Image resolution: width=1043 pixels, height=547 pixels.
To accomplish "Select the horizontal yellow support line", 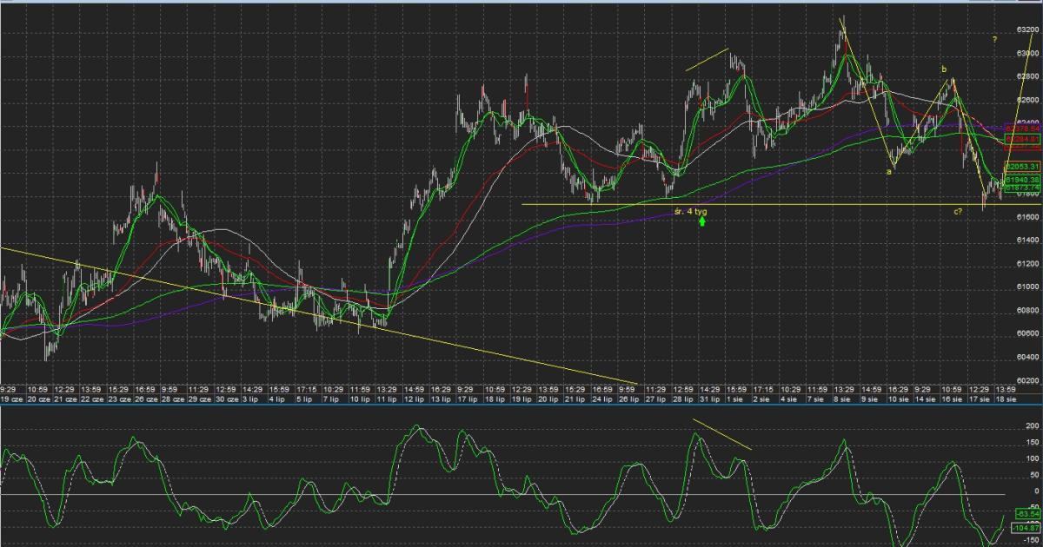I will 782,205.
